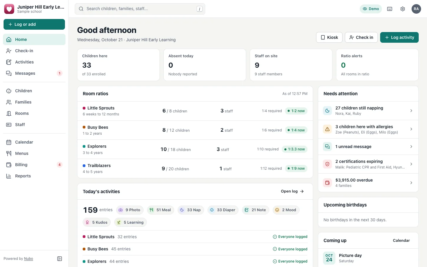Image resolution: width=427 pixels, height=267 pixels.
Task: Filter activities by 33 Diaper chip
Action: pyautogui.click(x=223, y=210)
